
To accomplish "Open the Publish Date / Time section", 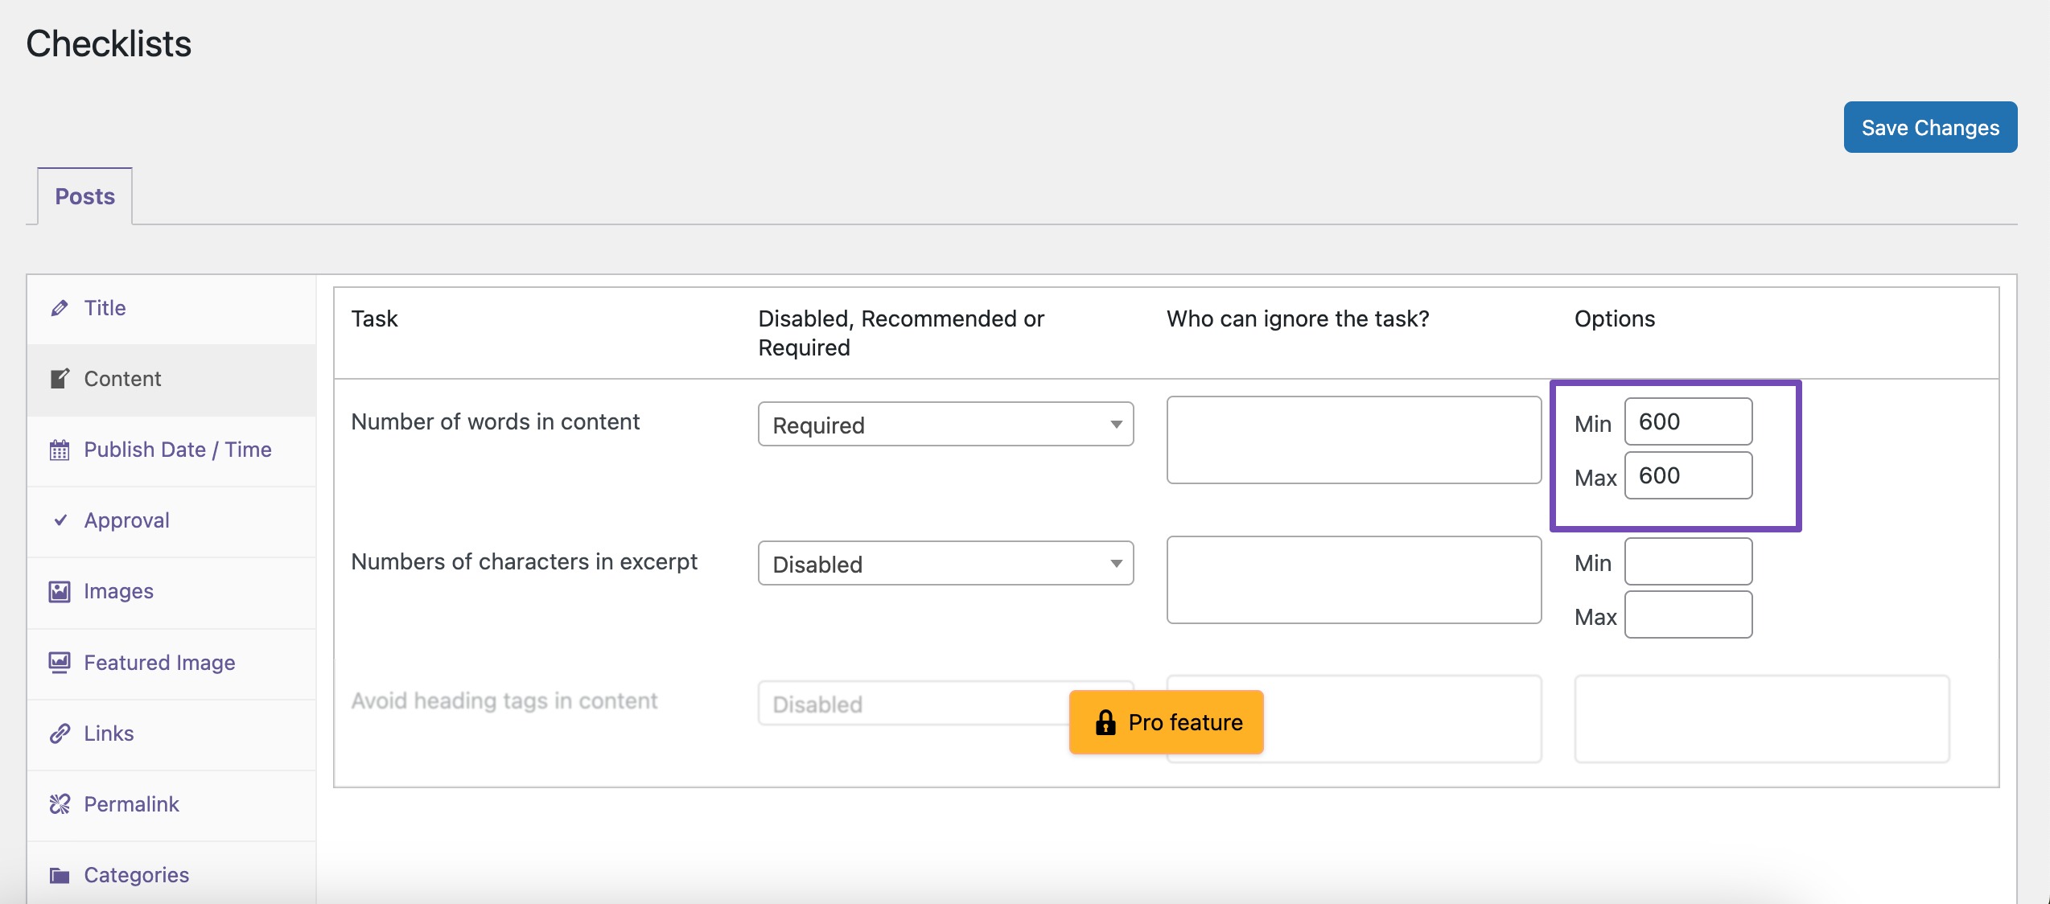I will (x=177, y=450).
